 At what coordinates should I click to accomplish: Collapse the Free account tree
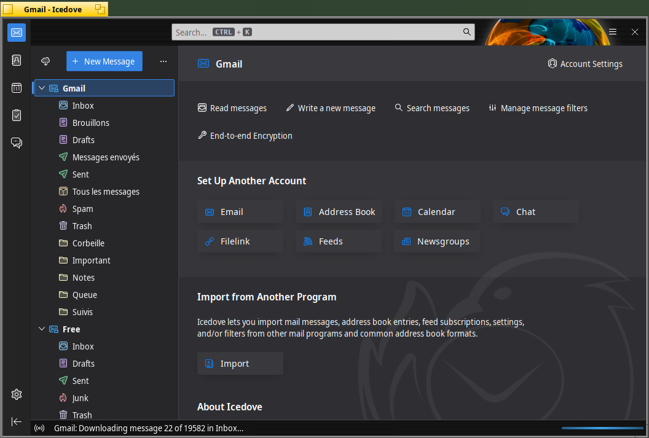tap(42, 329)
